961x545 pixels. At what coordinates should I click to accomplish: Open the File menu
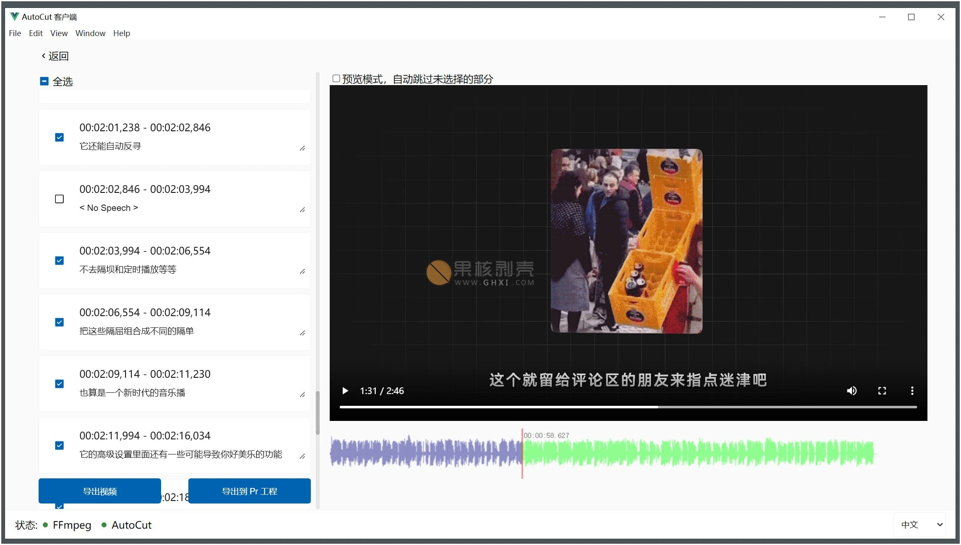pyautogui.click(x=14, y=33)
